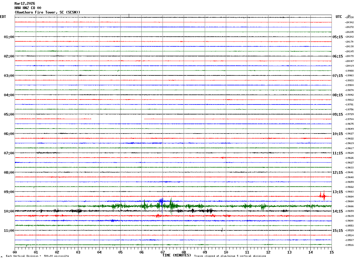Click the '09' minute tick on the axis
The height and width of the screenshot is (260, 355).
pos(205,252)
